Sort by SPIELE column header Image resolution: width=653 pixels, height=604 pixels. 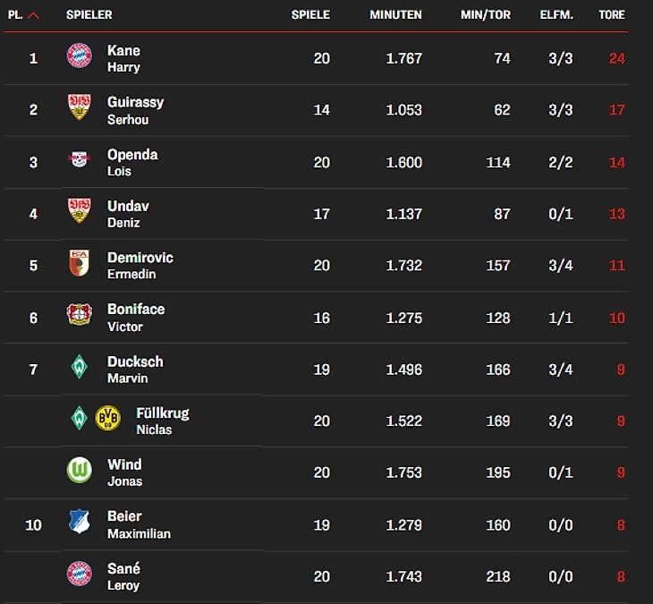(x=310, y=15)
